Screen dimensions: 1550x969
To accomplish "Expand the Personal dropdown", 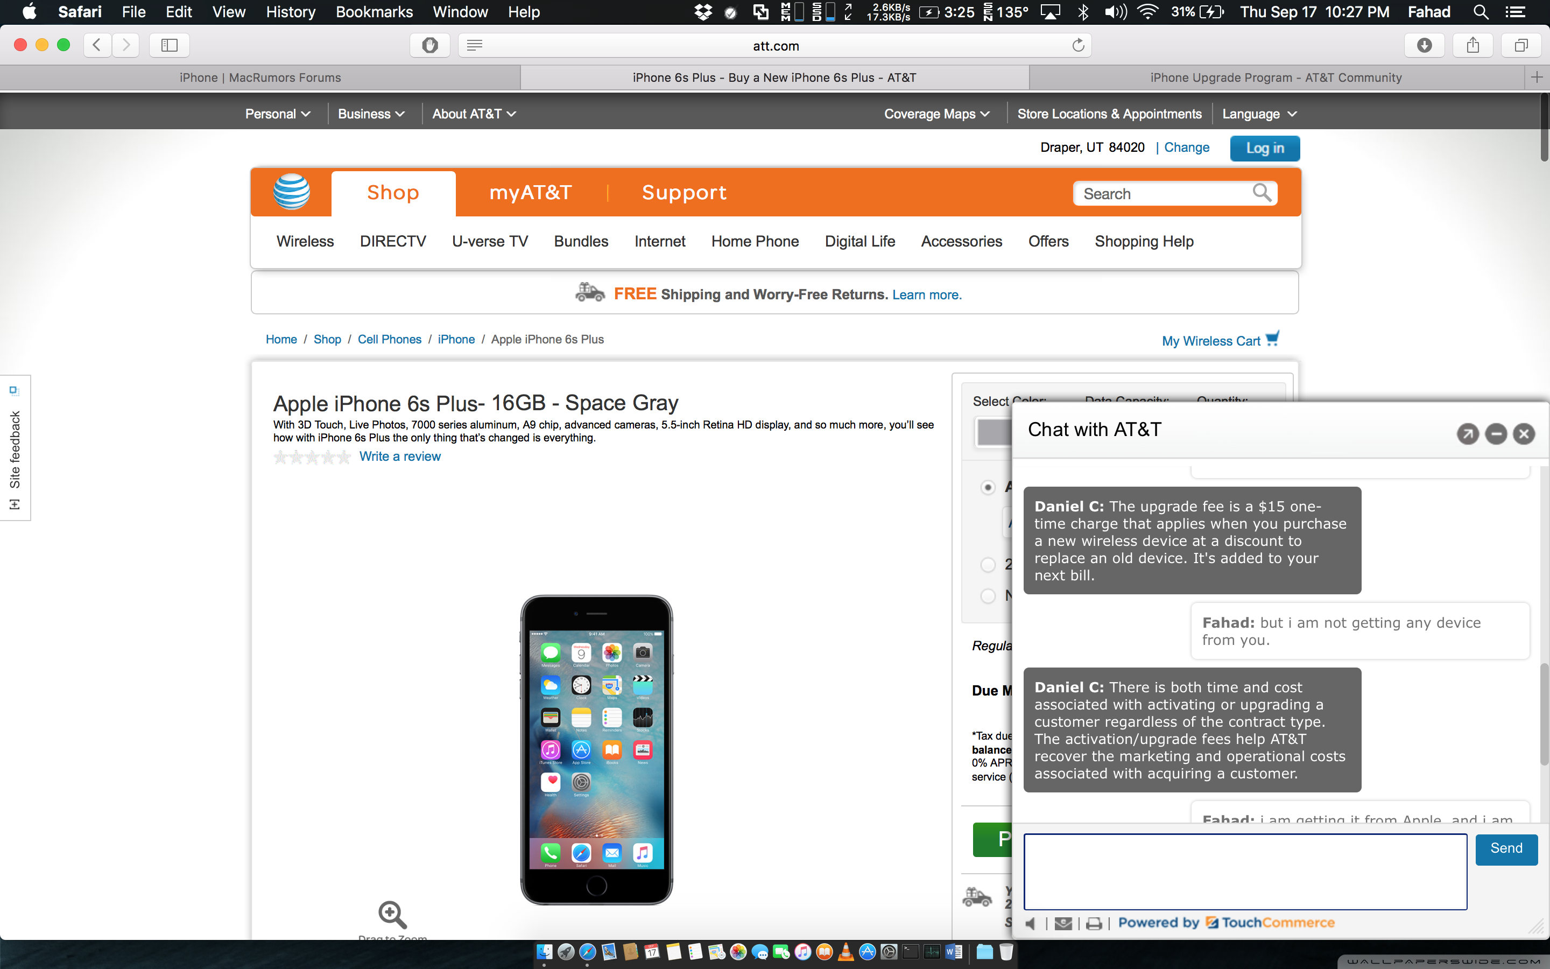I will point(277,114).
